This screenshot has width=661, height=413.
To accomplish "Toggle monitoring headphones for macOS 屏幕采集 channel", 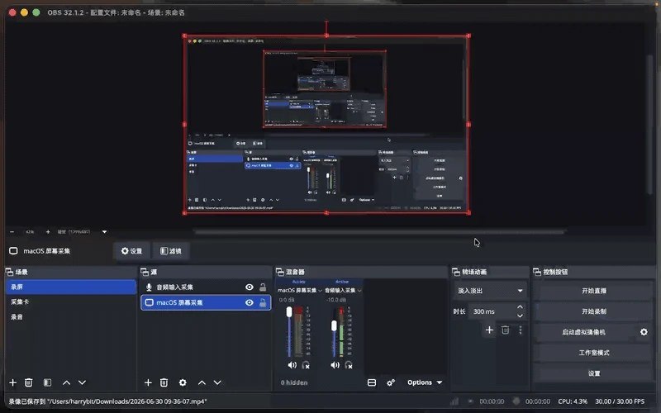I will point(306,365).
